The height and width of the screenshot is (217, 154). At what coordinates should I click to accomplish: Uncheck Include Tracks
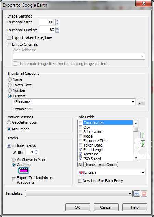click(x=9, y=145)
